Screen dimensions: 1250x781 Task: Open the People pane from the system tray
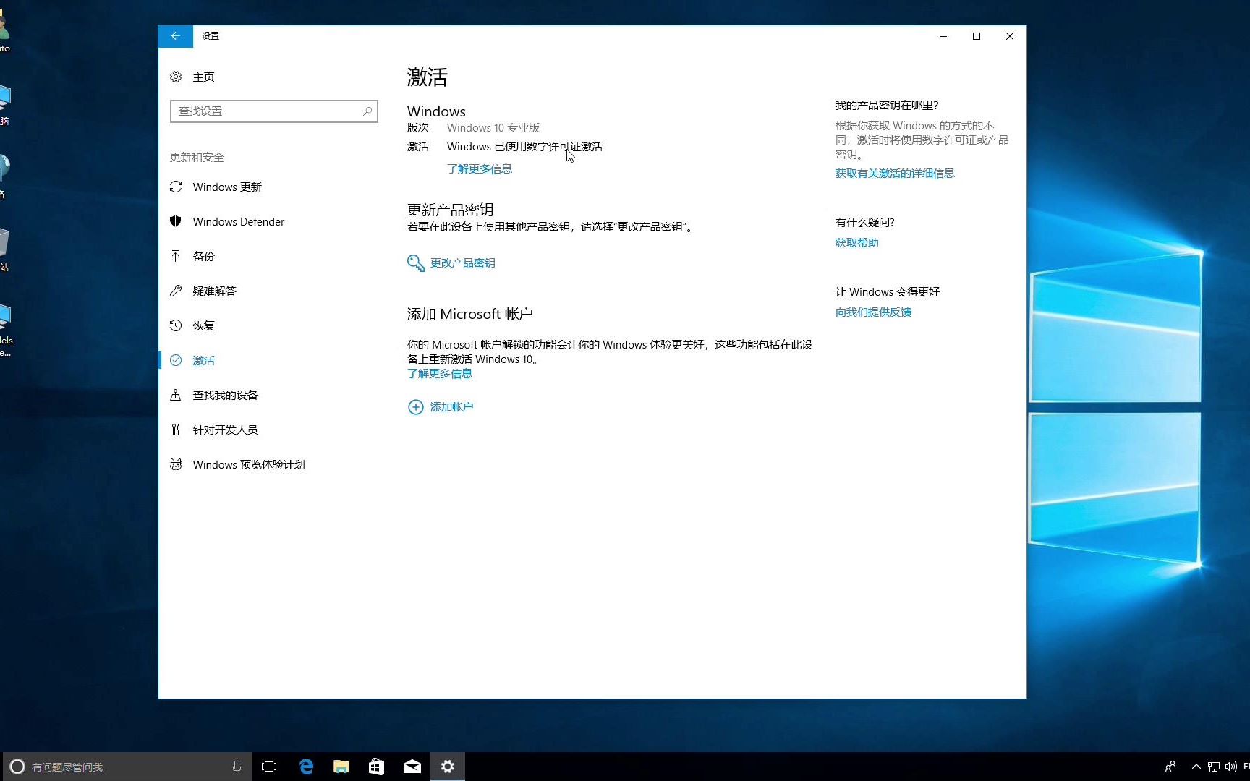pyautogui.click(x=1170, y=767)
